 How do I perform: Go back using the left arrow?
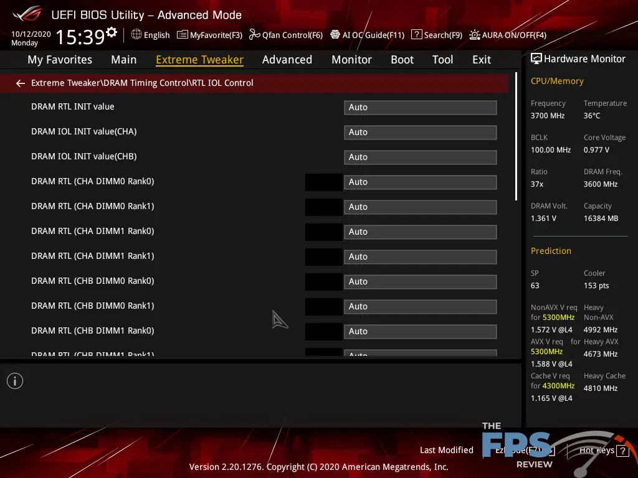tap(20, 83)
